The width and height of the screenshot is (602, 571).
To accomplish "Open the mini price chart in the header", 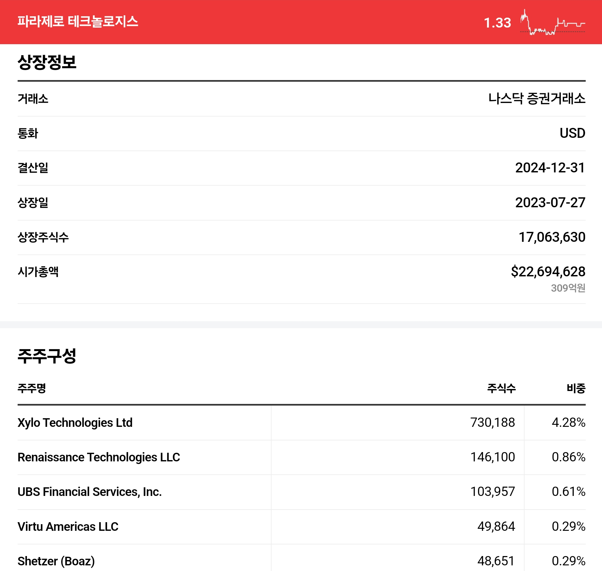I will pos(552,22).
